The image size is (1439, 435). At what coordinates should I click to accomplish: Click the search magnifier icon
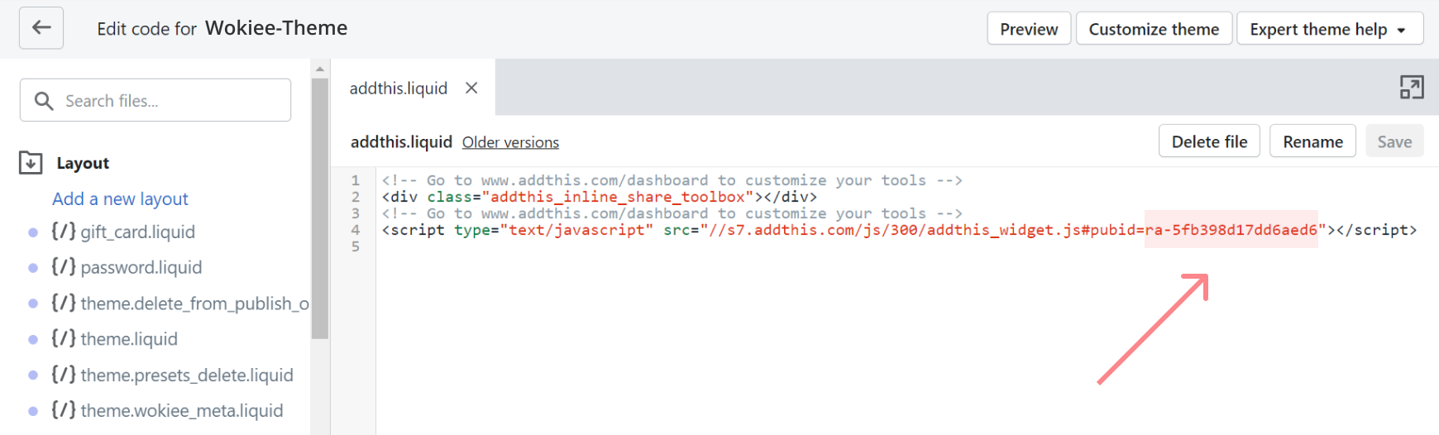pos(44,101)
